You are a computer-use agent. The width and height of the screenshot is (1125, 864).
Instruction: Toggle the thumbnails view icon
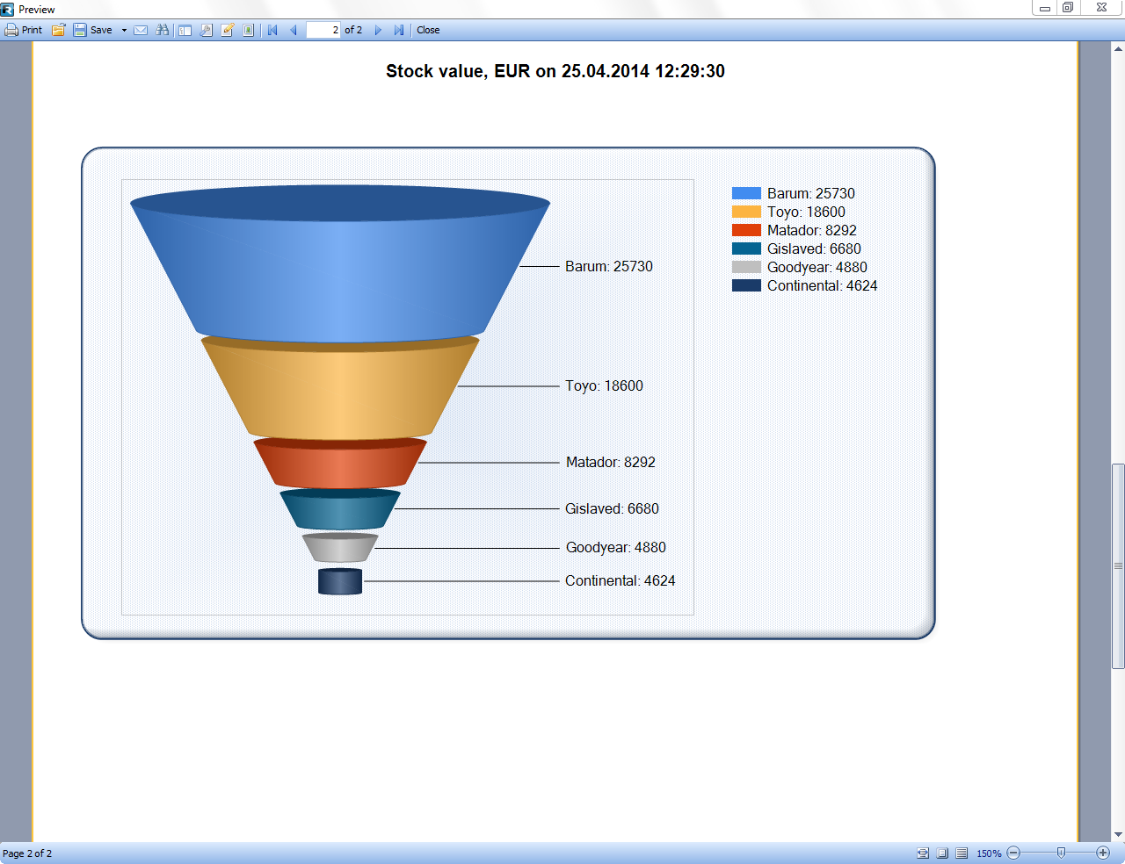[x=249, y=30]
